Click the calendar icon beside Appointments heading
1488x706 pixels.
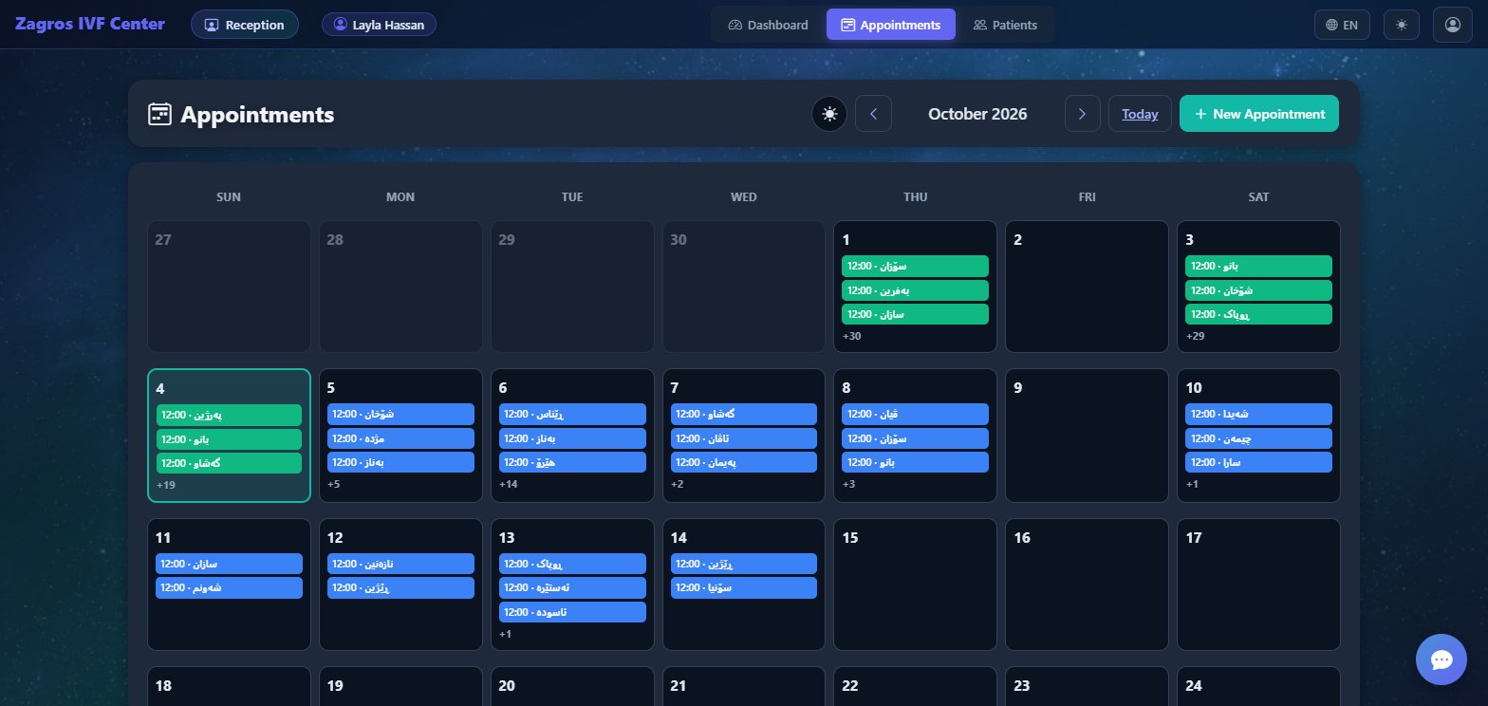pos(159,114)
